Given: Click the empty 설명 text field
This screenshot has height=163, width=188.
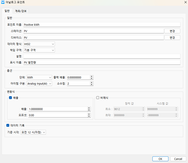Looking at the screenshot, I should pos(102,56).
